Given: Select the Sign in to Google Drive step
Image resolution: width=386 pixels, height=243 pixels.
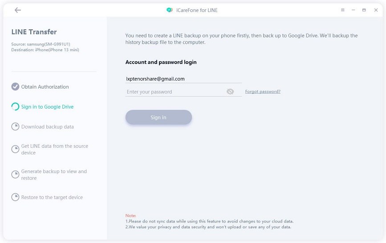Looking at the screenshot, I should 47,107.
